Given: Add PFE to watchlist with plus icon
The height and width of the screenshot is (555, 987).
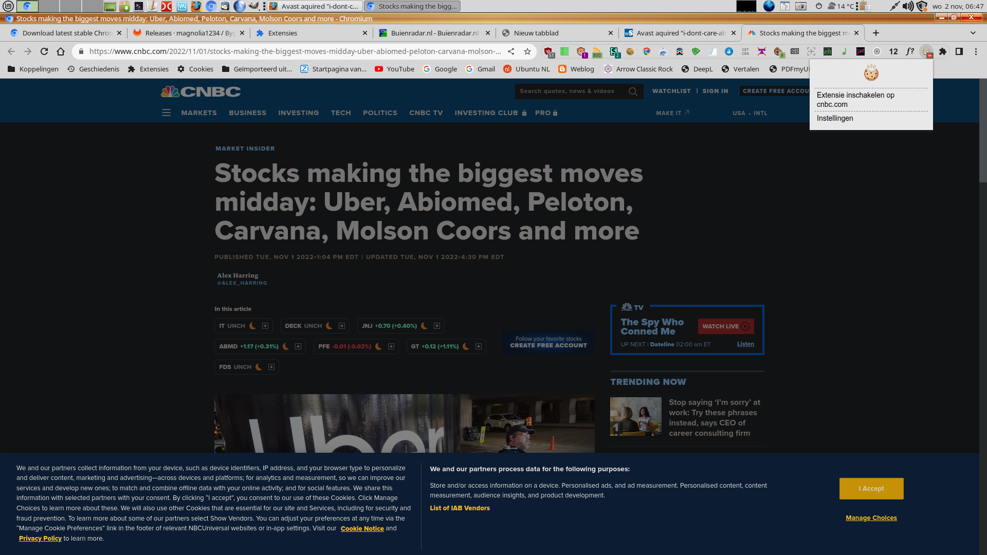Looking at the screenshot, I should pos(391,346).
